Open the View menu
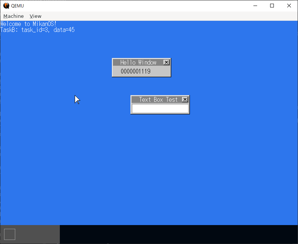Screen dimensions: 298x244 [x=35, y=16]
